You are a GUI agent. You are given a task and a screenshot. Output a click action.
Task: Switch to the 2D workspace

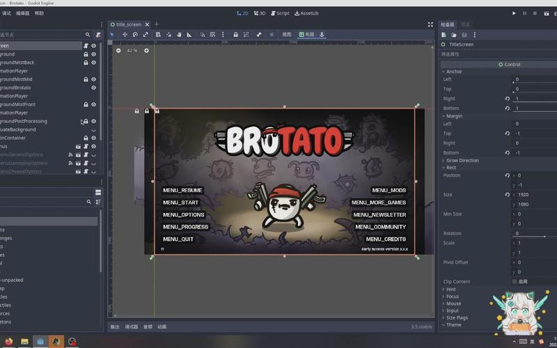(x=242, y=13)
